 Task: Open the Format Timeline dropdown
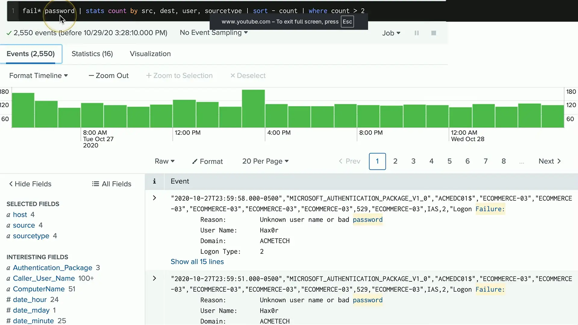pos(38,76)
